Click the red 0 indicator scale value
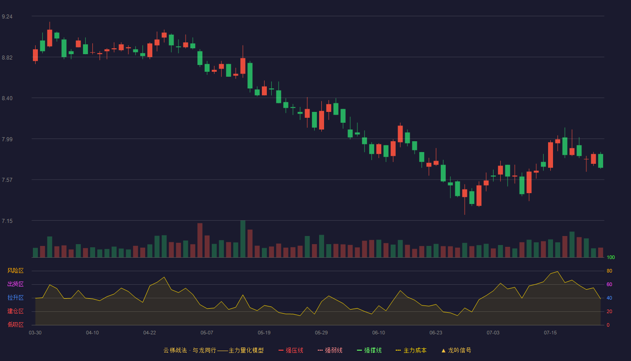Viewport: 631px width, 361px height. pos(608,325)
